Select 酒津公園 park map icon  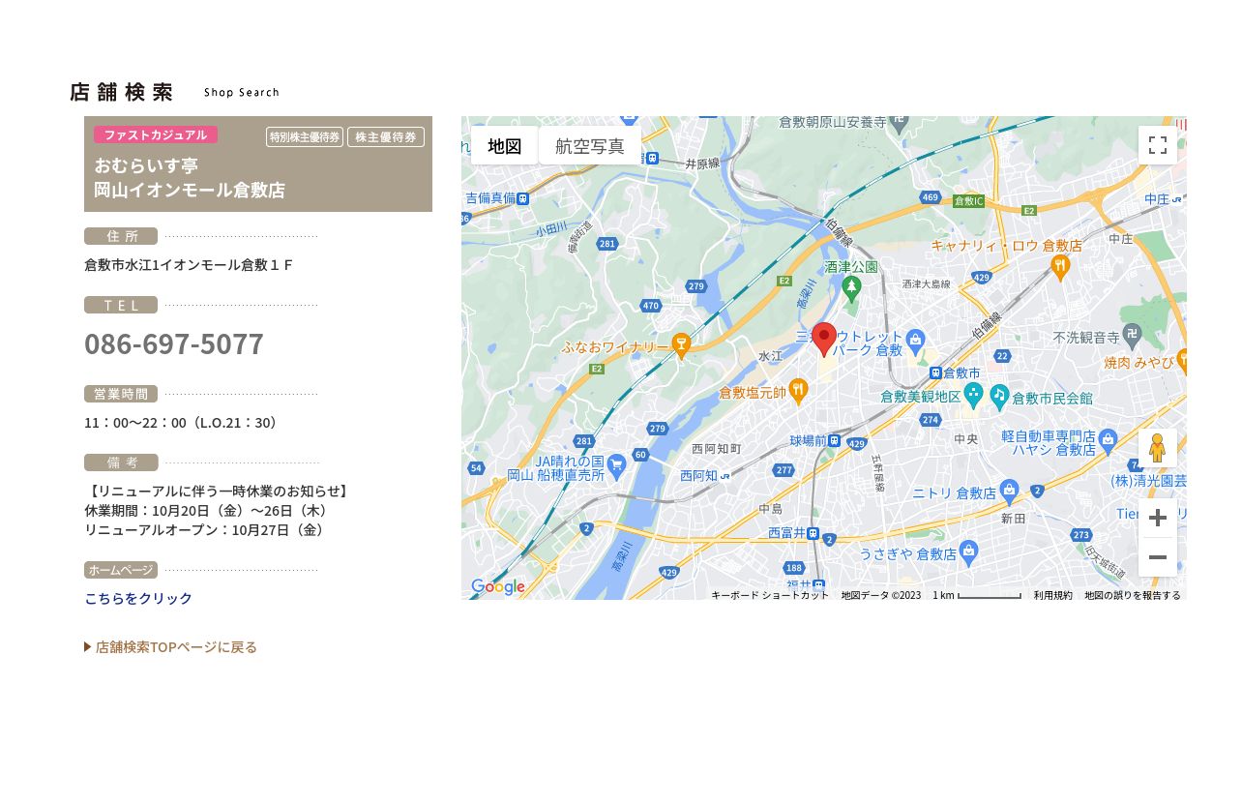pos(851,287)
